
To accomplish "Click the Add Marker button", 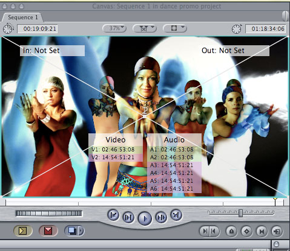I will pyautogui.click(x=231, y=231).
